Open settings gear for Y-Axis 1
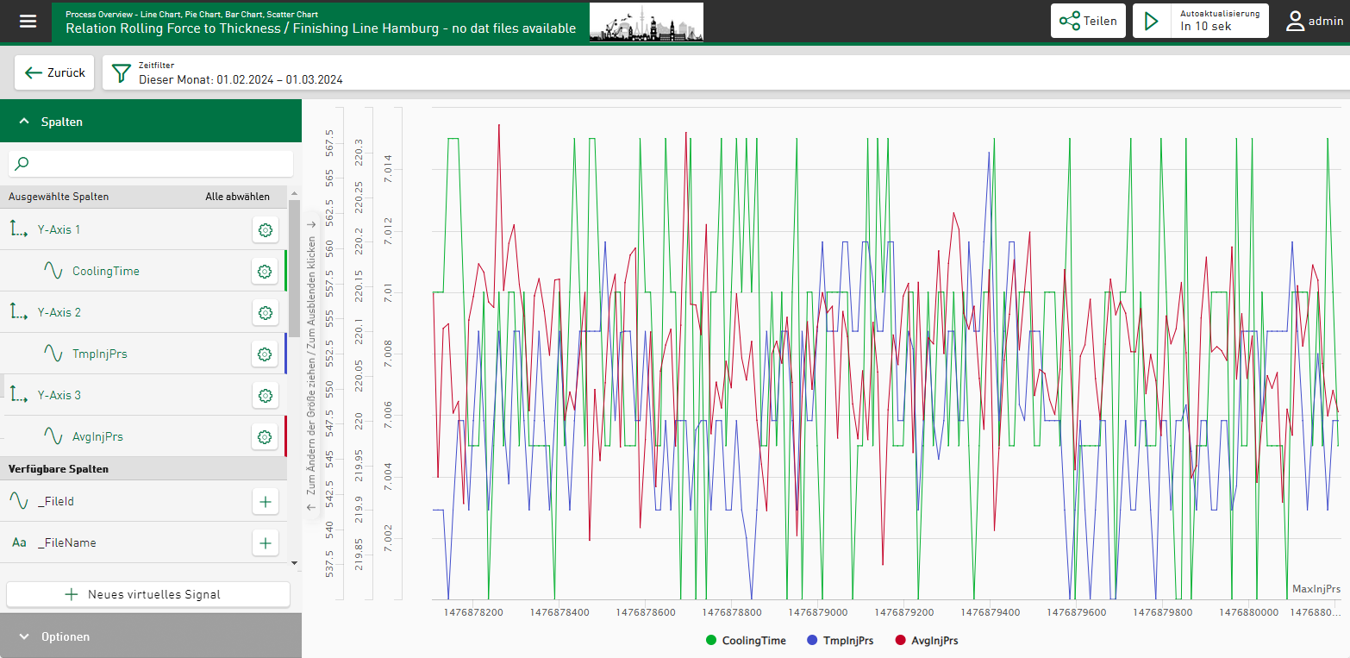Image resolution: width=1350 pixels, height=658 pixels. [265, 230]
